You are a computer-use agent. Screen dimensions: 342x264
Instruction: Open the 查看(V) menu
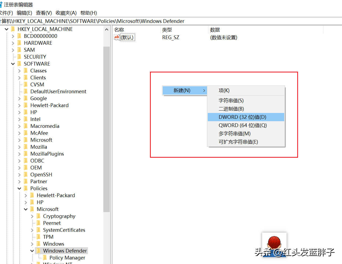44,13
